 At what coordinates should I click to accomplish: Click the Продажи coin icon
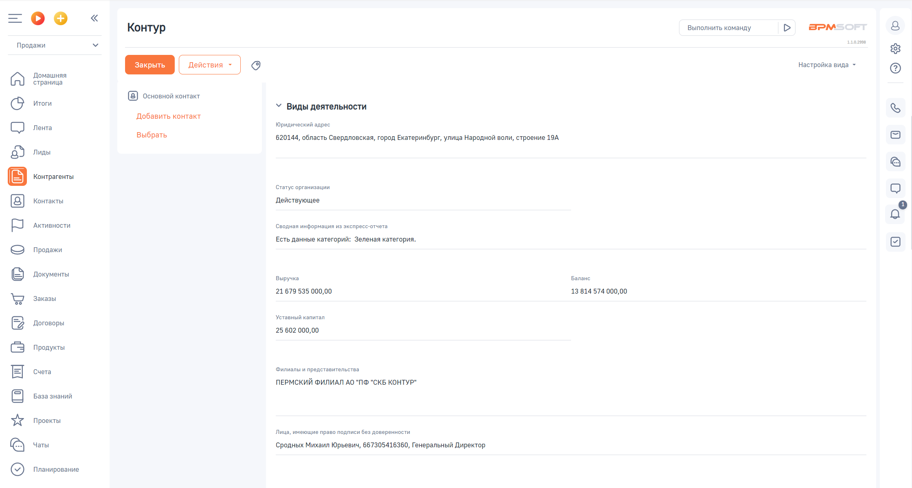(18, 250)
